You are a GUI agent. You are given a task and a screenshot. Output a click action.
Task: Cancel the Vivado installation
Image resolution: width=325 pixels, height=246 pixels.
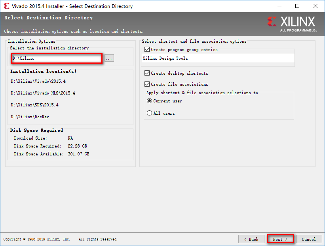point(309,239)
